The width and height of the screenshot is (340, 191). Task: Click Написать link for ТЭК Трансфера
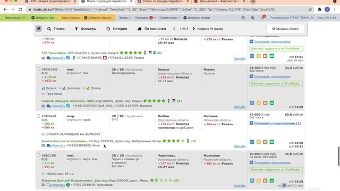pos(58,58)
